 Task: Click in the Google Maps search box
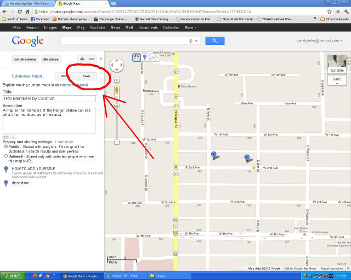[124, 41]
